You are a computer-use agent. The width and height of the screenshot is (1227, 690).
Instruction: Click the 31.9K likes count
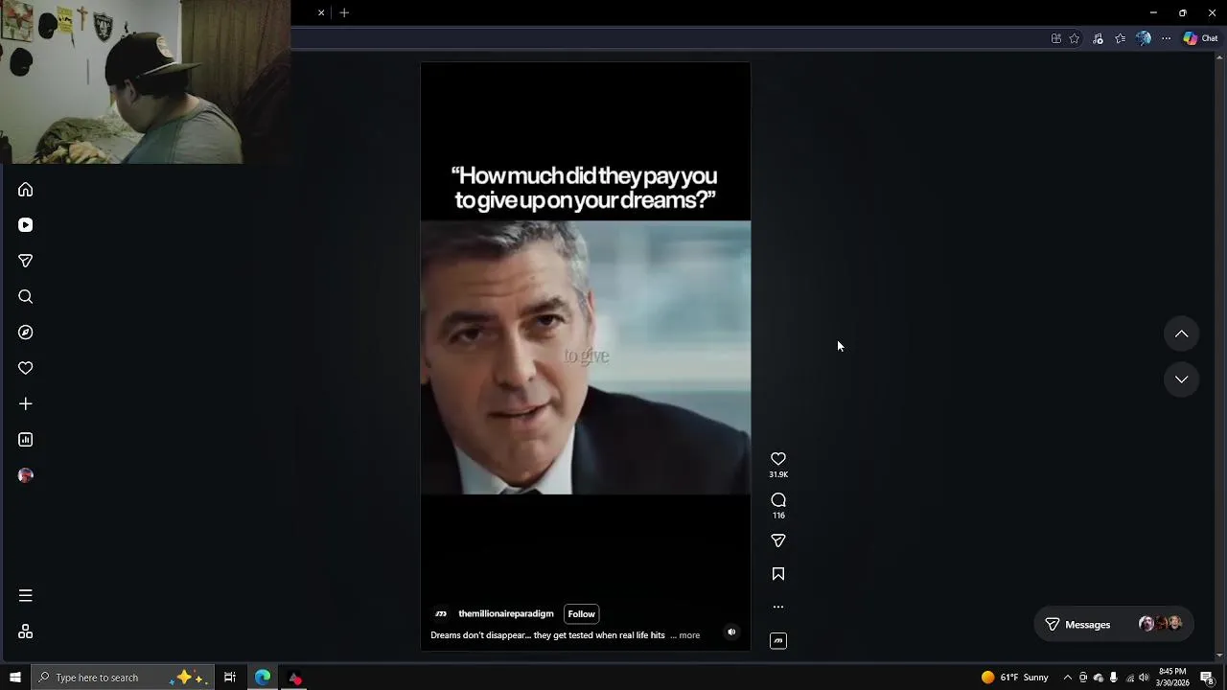point(778,474)
